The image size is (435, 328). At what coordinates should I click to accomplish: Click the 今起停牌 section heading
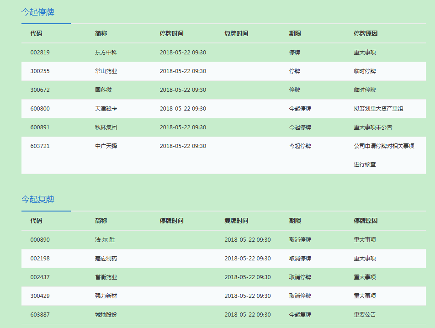click(38, 12)
